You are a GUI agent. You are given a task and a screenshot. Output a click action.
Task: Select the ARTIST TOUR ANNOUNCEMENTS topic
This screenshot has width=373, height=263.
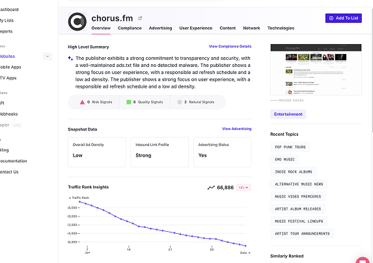(x=302, y=234)
